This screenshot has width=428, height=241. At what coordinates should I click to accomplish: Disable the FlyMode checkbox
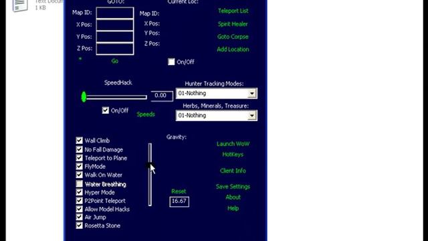(x=79, y=167)
